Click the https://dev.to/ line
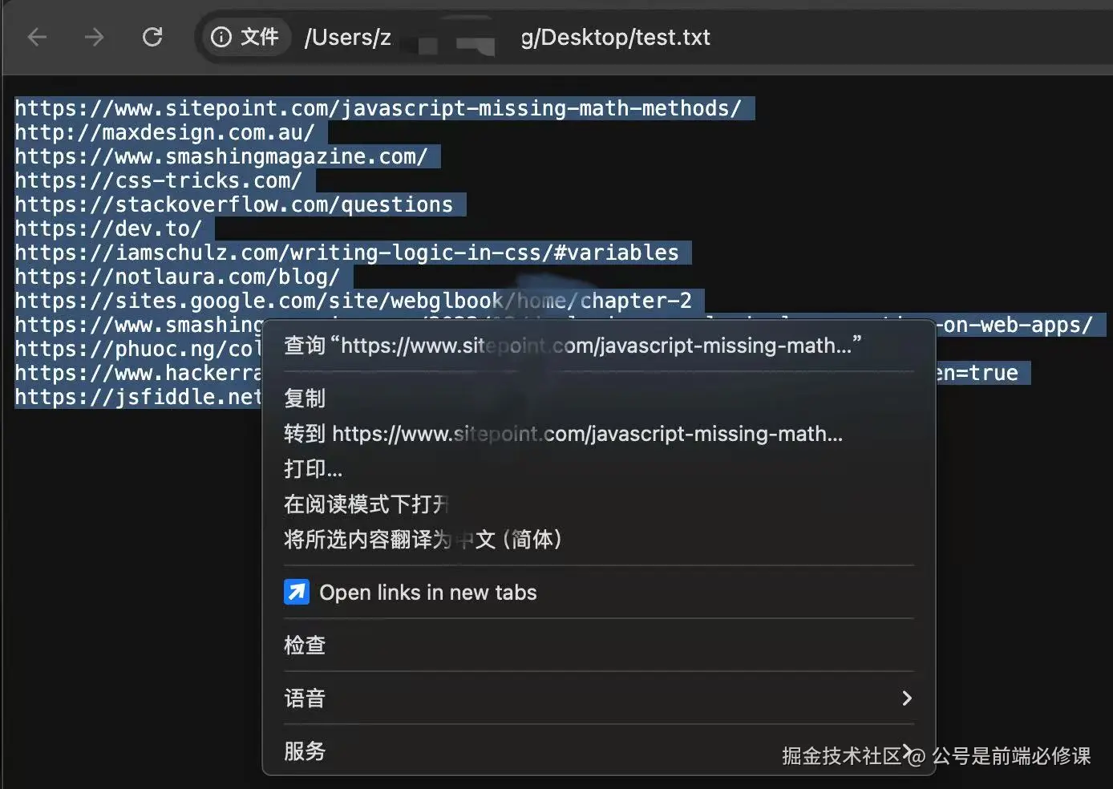This screenshot has height=789, width=1113. click(108, 229)
